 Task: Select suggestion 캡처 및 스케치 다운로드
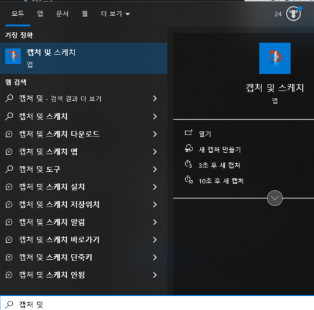coord(84,134)
